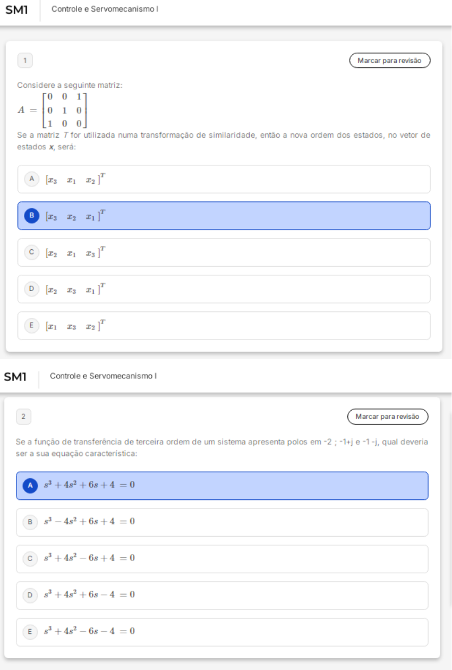Click the SM1 logo in top header
The width and height of the screenshot is (452, 670).
coord(16,10)
